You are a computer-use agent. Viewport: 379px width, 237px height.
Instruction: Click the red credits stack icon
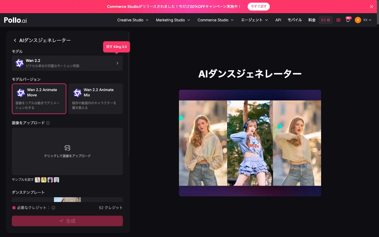14,208
